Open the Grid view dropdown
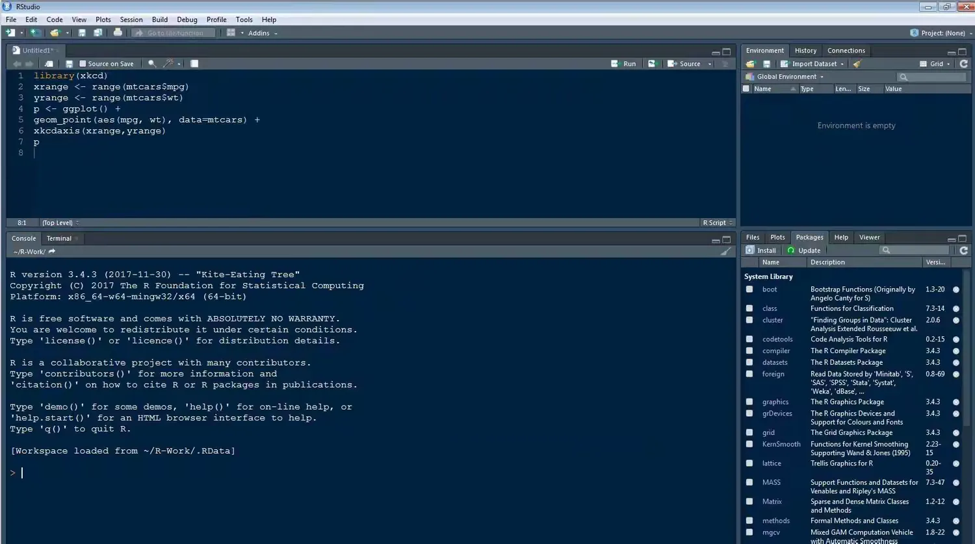The height and width of the screenshot is (544, 975). pos(935,64)
